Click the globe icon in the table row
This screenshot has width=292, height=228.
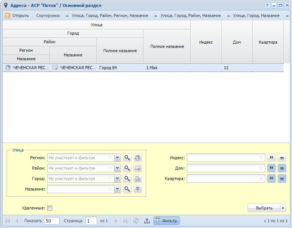click(x=8, y=68)
